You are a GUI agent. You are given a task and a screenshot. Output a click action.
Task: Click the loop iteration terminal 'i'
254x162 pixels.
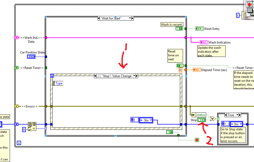click(x=19, y=143)
